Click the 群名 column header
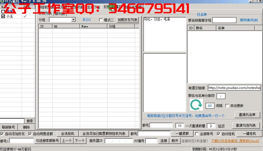The width and height of the screenshot is (263, 151). [x=205, y=28]
